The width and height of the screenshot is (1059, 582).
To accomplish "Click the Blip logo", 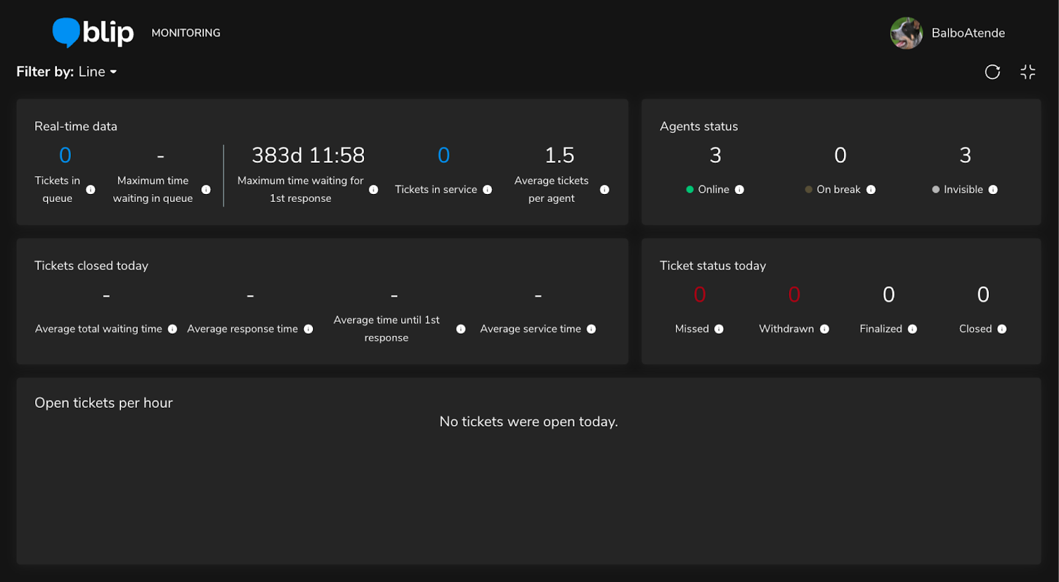I will tap(93, 32).
